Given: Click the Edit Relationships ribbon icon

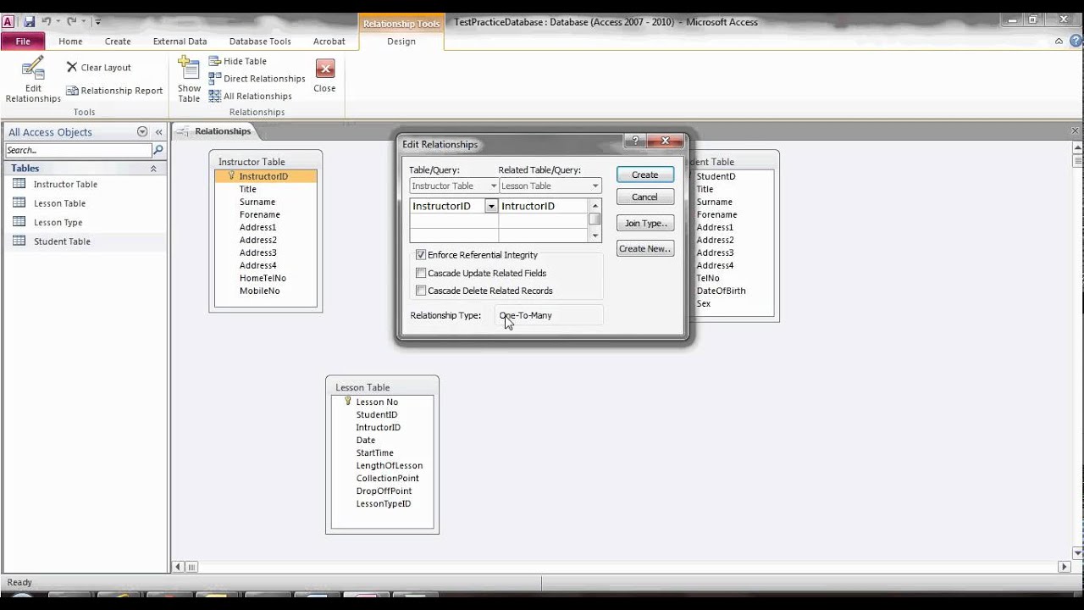Looking at the screenshot, I should click(x=33, y=69).
